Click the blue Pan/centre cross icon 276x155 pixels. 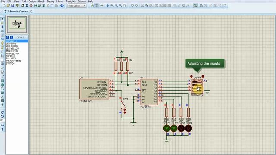tap(108, 6)
